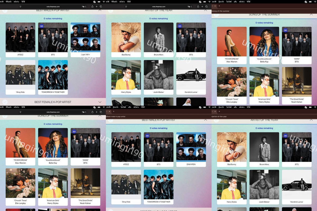The image size is (317, 211).
Task: Show tab overview icon in bottom-left Safari window
Action: point(101,112)
